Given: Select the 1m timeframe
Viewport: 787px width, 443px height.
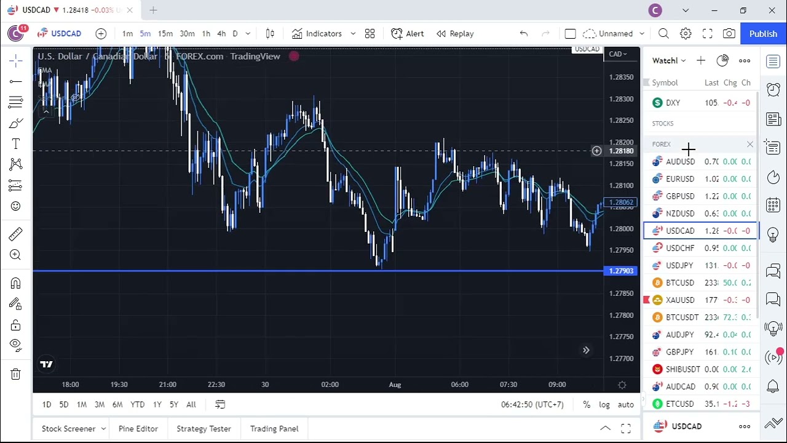Looking at the screenshot, I should [x=127, y=34].
